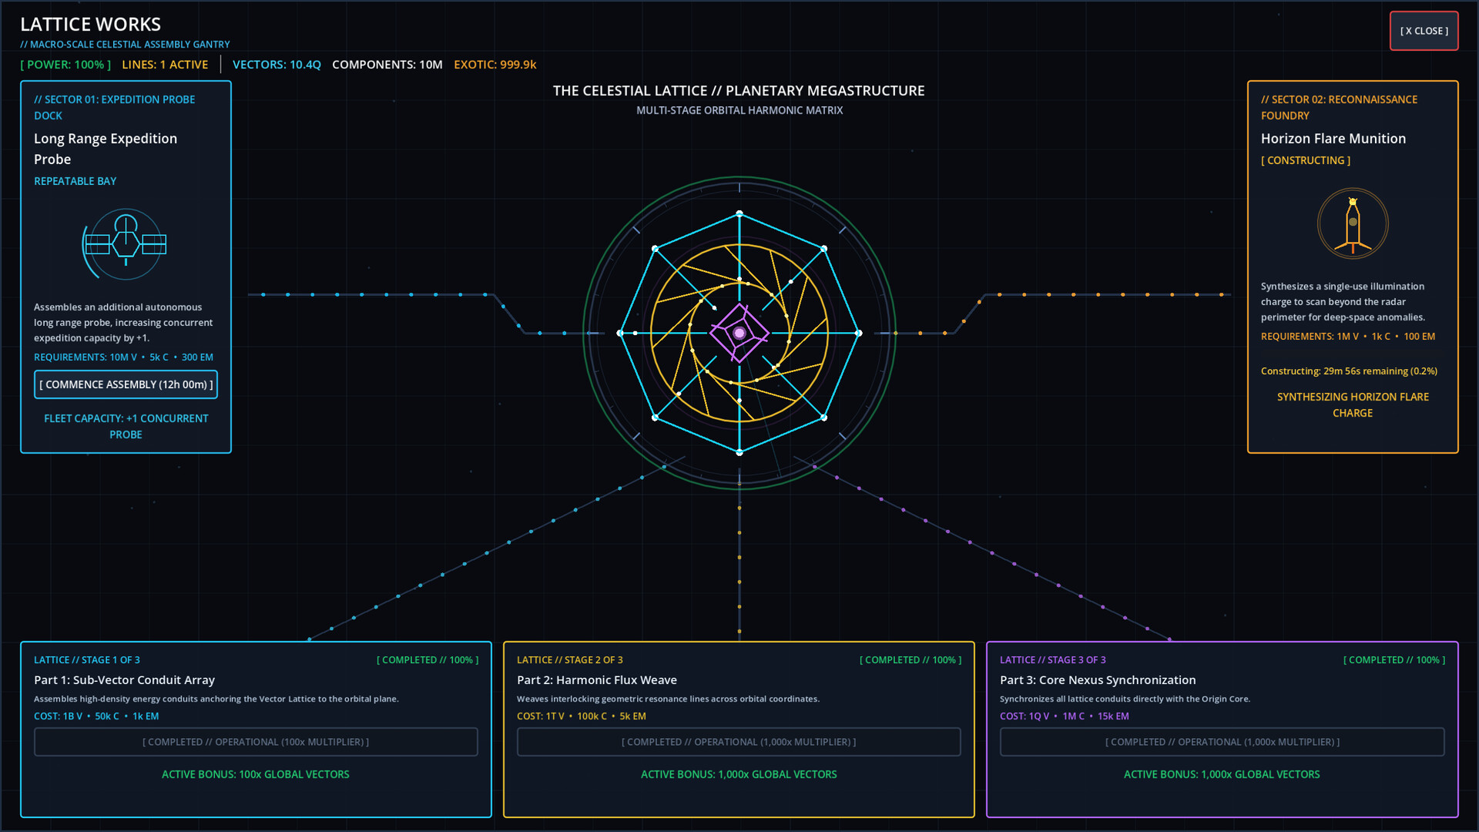Click Horizon Flare Munition title
The height and width of the screenshot is (832, 1479).
point(1333,139)
